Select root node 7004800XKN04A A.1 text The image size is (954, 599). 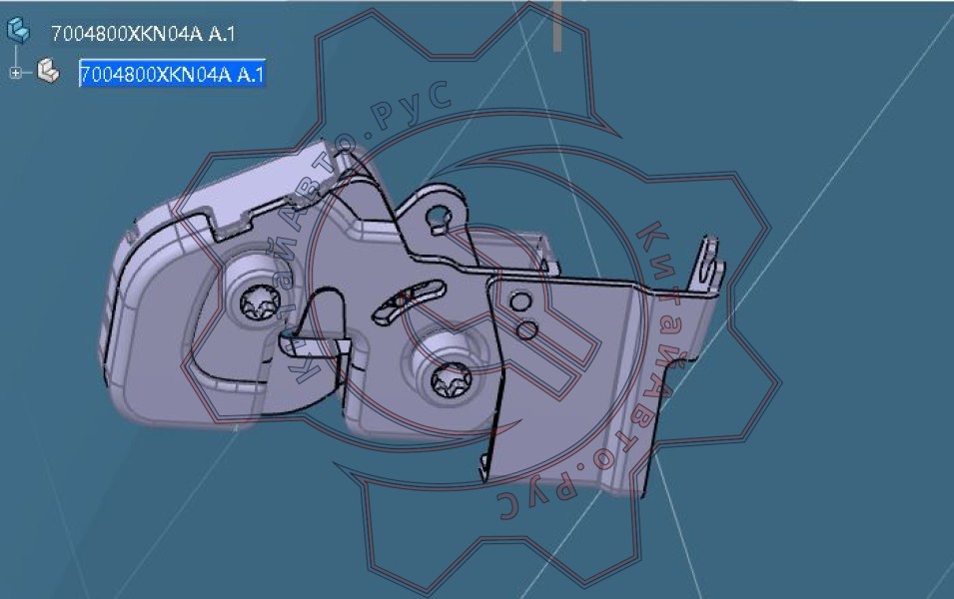(143, 34)
